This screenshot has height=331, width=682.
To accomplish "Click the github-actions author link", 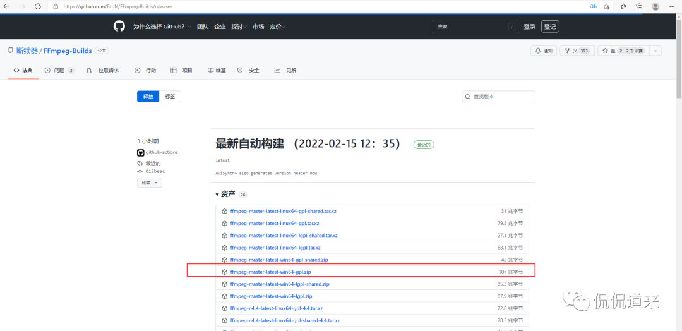I will (162, 153).
